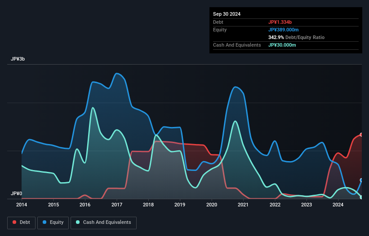Click the 342.9% Debt/Equity Ratio text
The width and height of the screenshot is (369, 236).
coord(296,37)
